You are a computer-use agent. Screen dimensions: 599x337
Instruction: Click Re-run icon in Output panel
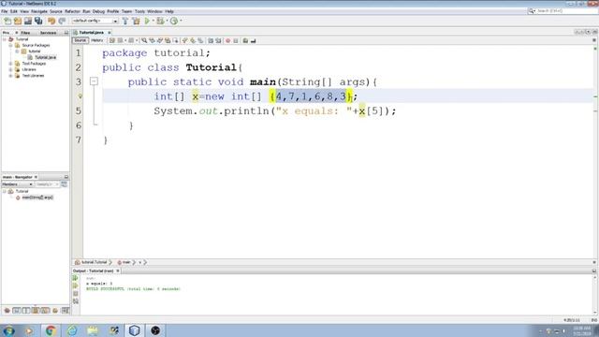[76, 278]
